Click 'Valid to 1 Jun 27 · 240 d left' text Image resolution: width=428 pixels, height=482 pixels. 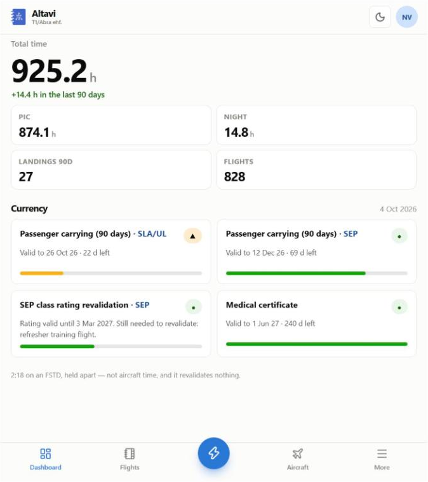click(270, 323)
